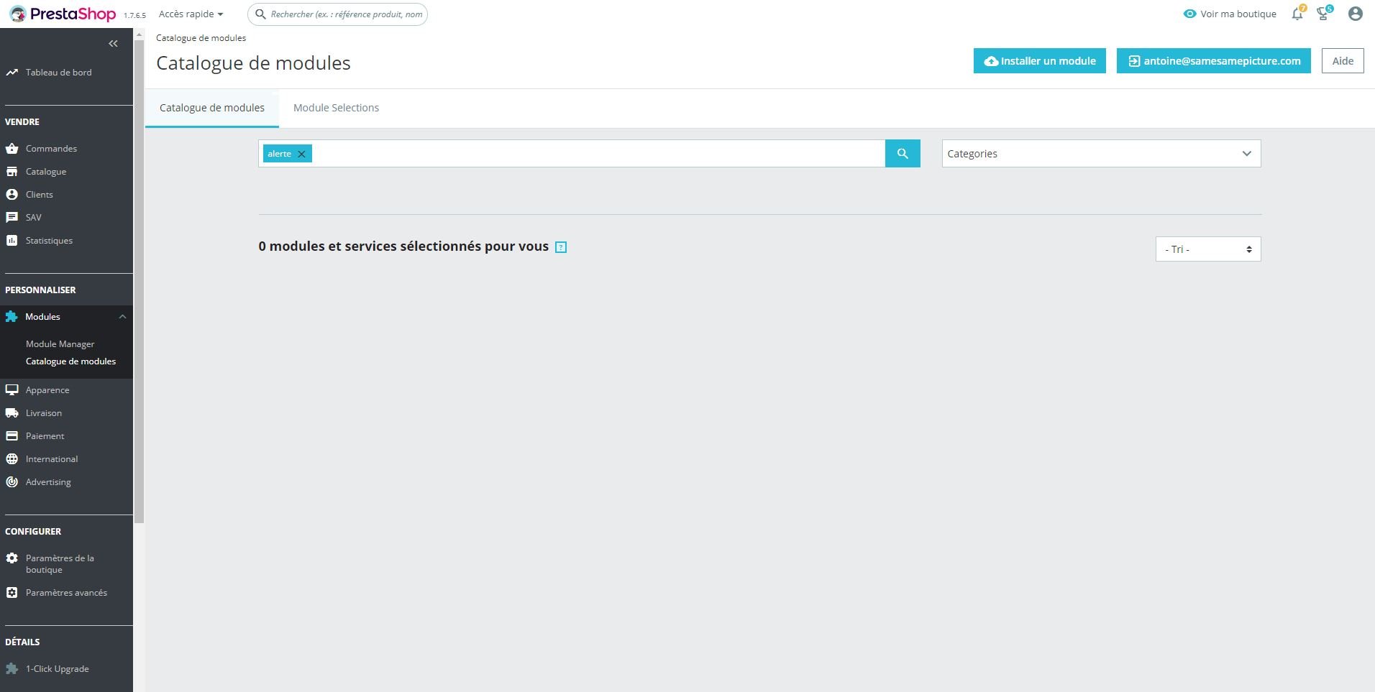
Task: Click the Clients person icon
Action: pos(12,195)
